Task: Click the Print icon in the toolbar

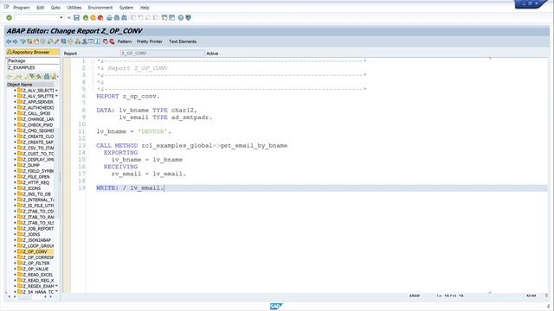Action: (109, 17)
